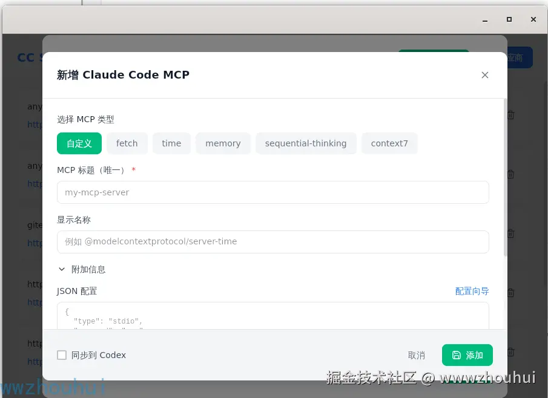
Task: Collapse the 附加信息 section chevron
Action: pyautogui.click(x=62, y=269)
